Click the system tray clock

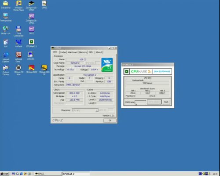coord(215,174)
